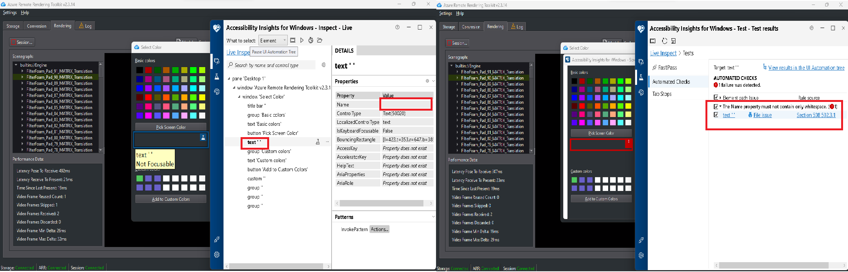The width and height of the screenshot is (848, 272).
Task: Toggle checkbox for the Name property whitespace rule
Action: pyautogui.click(x=716, y=107)
